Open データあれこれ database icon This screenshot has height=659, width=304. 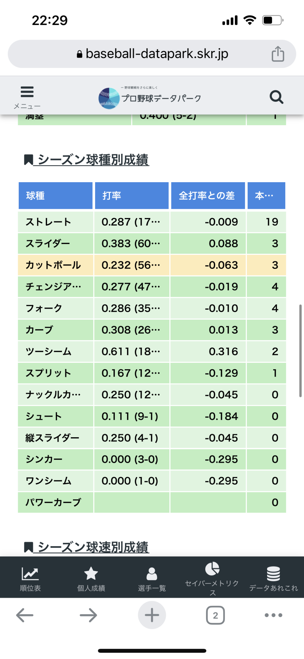pyautogui.click(x=273, y=574)
